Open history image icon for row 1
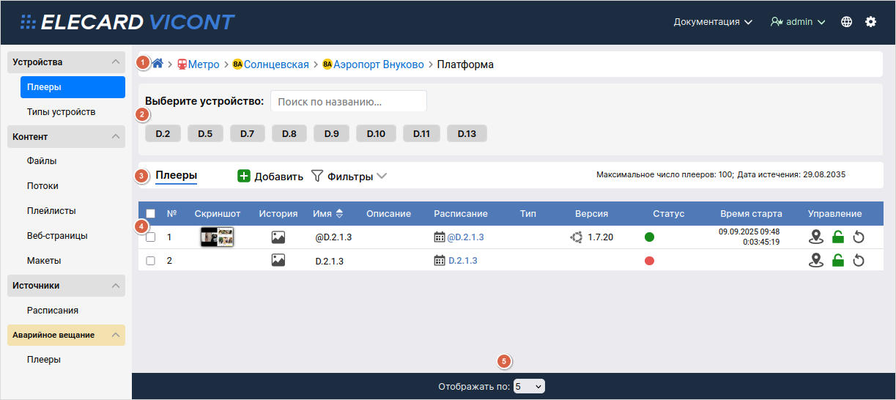Viewport: 896px width, 400px height. [x=278, y=237]
